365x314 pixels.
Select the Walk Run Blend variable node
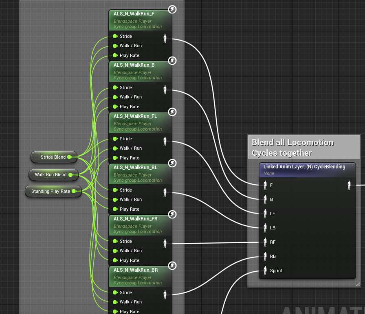point(50,174)
